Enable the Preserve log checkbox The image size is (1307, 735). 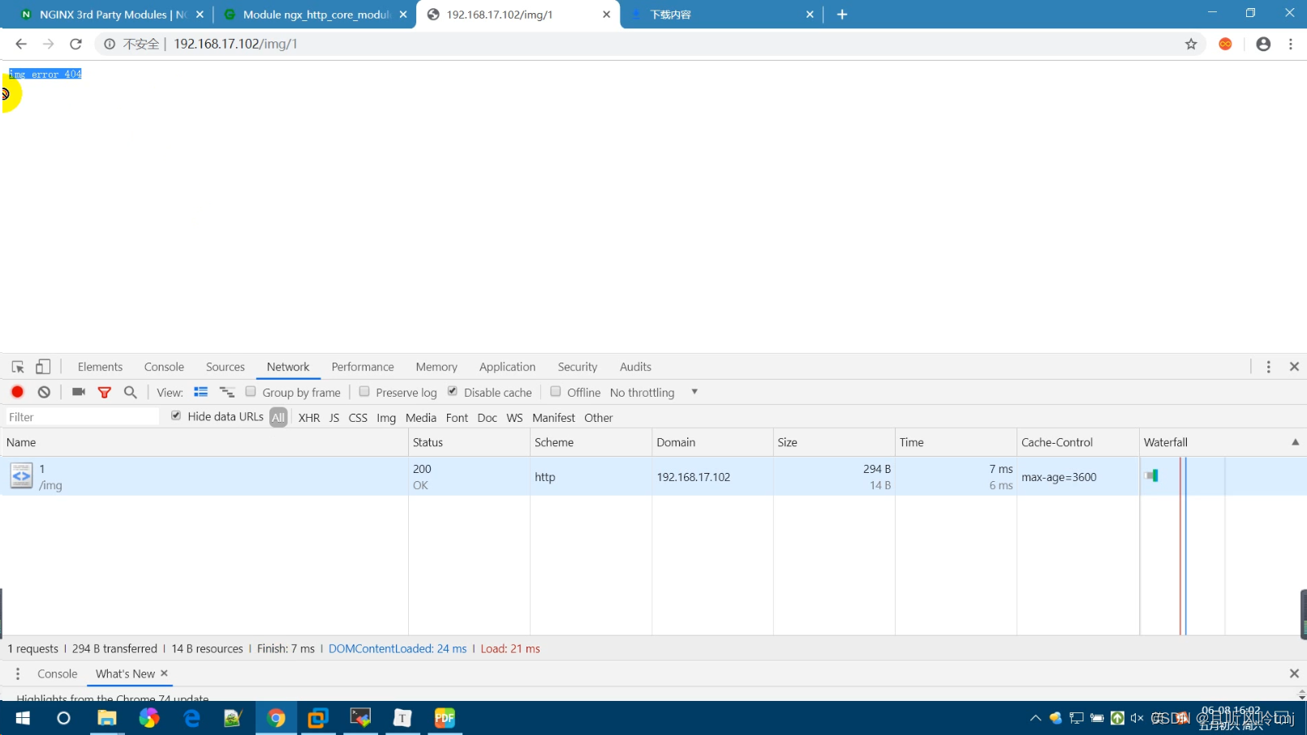[x=365, y=392]
